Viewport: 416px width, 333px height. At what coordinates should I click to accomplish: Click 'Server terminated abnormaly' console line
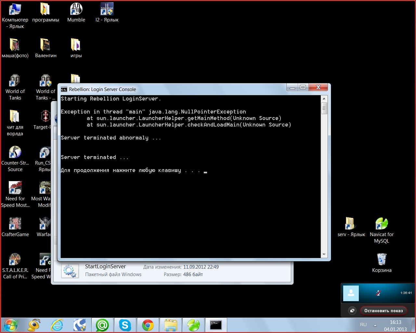coord(111,138)
